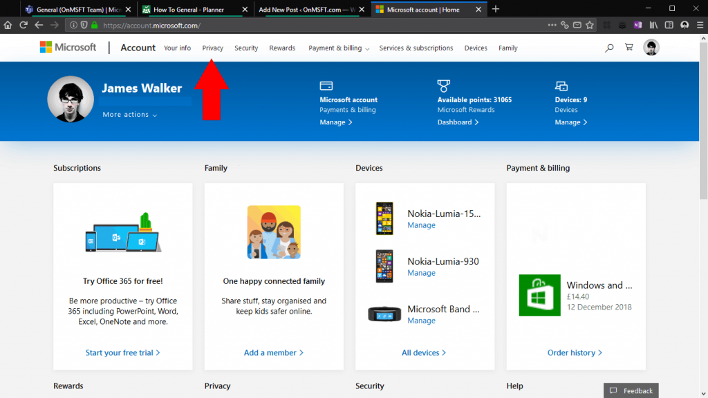Open the Rewards Dashboard link

tap(458, 122)
